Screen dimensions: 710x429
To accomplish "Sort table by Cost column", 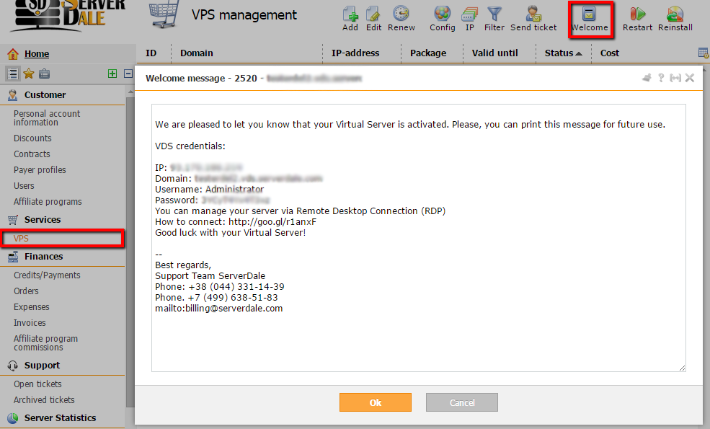I will (610, 53).
